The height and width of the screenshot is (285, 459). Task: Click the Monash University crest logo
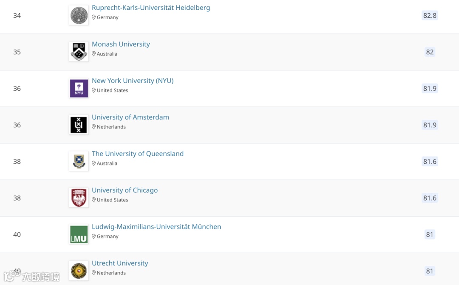click(79, 52)
